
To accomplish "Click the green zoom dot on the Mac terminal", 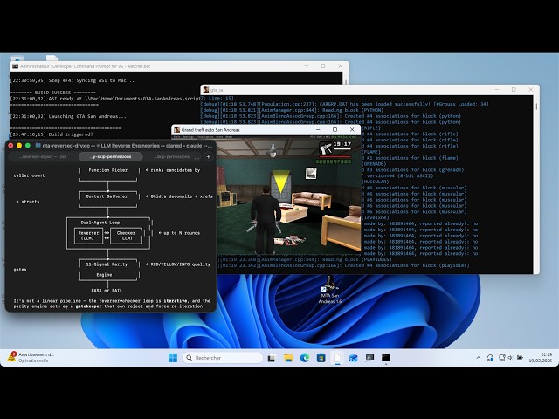I will pos(28,146).
